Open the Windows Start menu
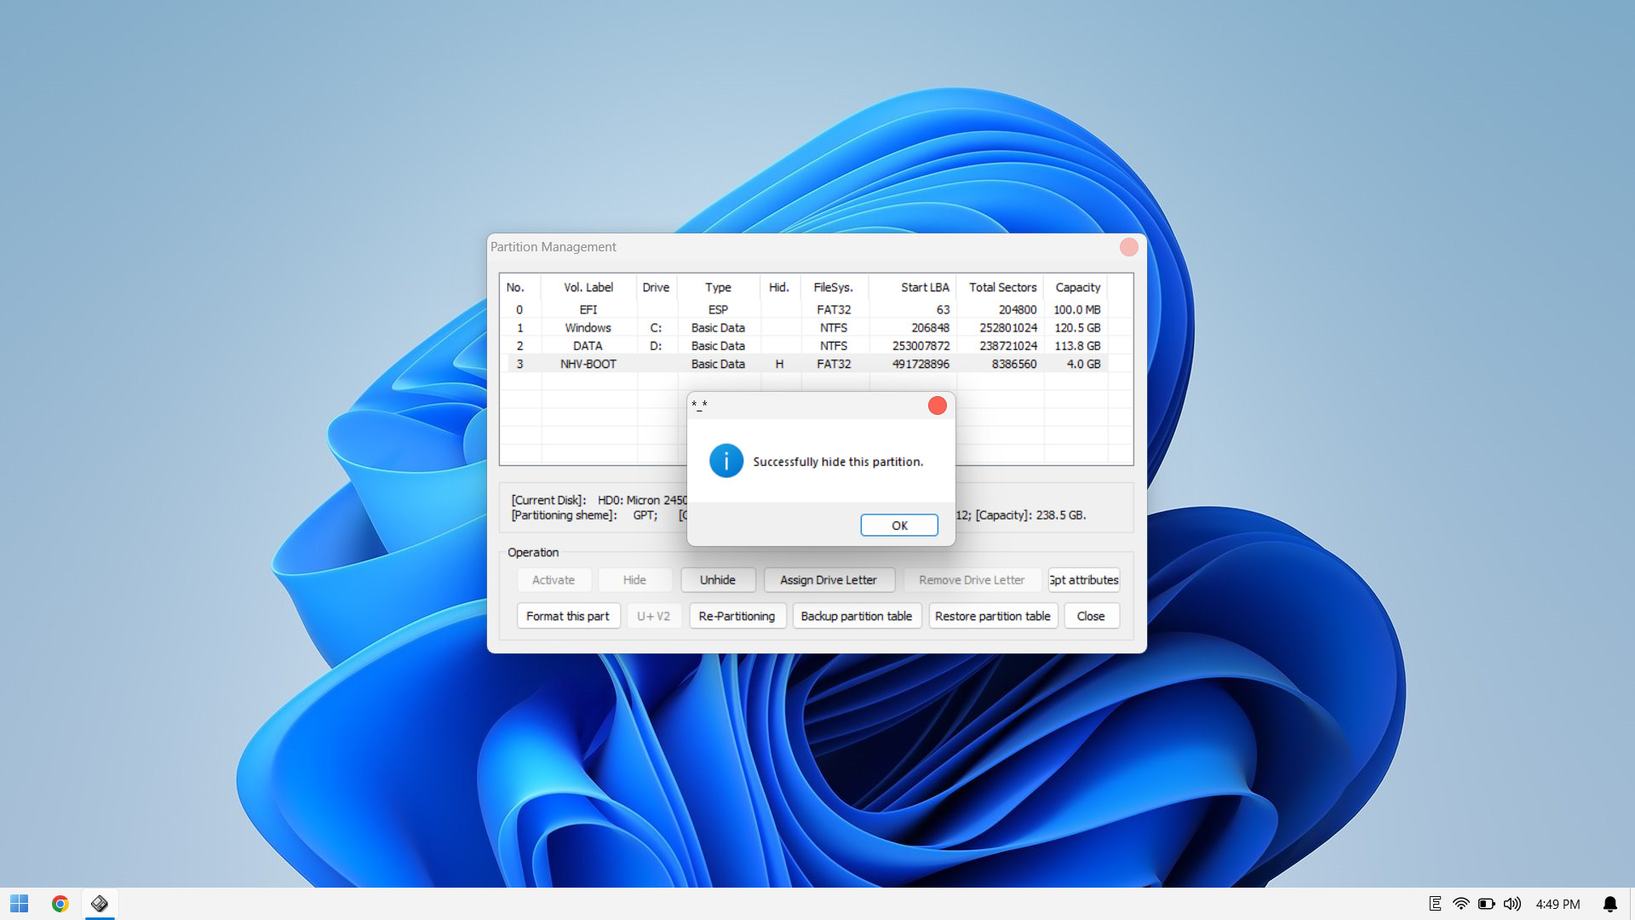 19,904
